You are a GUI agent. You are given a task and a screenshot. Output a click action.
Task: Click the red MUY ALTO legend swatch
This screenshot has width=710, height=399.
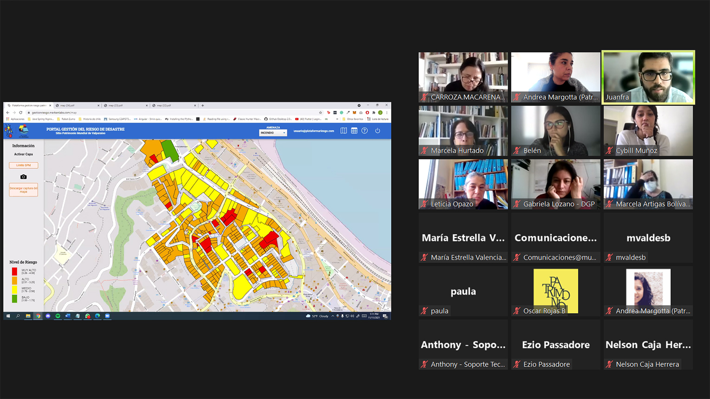[14, 271]
